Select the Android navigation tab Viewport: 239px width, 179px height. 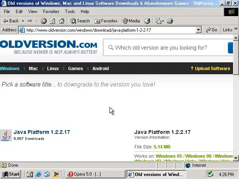click(100, 69)
